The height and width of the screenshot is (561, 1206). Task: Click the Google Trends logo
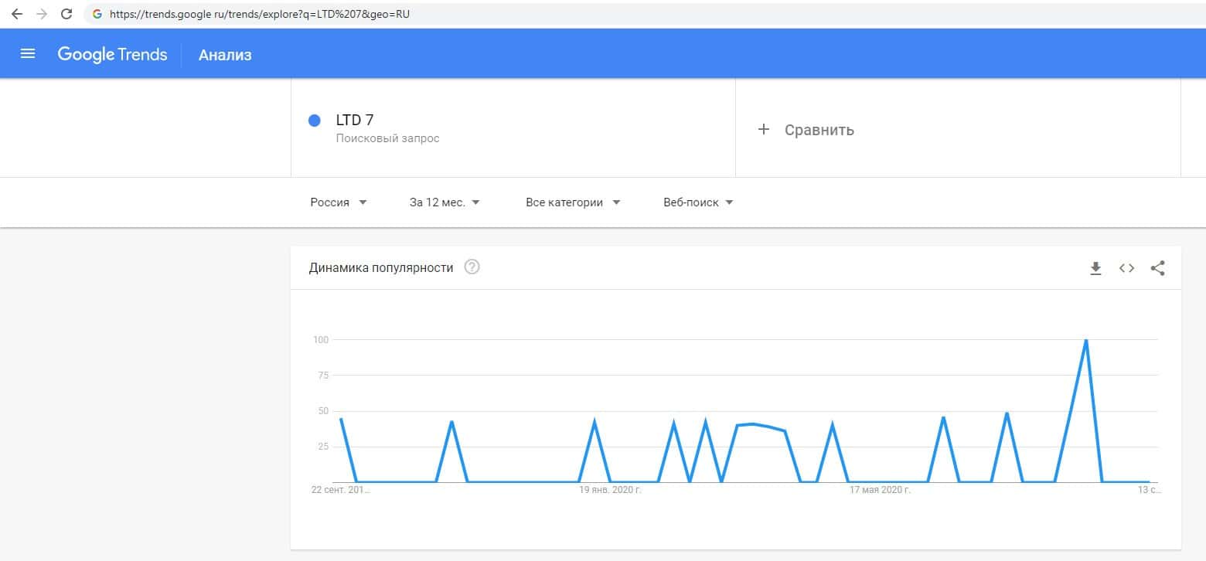[112, 54]
